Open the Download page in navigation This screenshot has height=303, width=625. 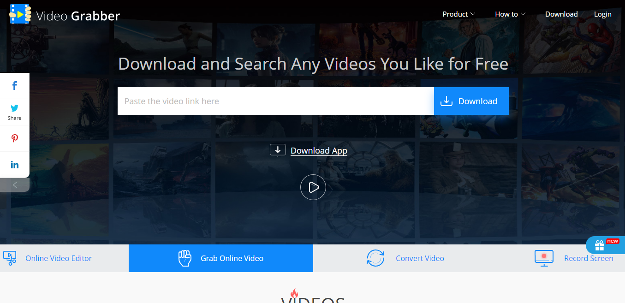[x=561, y=14]
